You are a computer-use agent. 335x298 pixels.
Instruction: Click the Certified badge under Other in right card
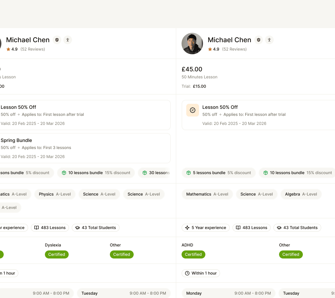(291, 254)
